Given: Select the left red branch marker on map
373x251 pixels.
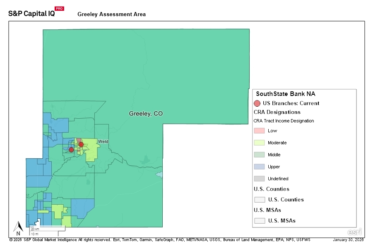Looking at the screenshot, I should click(x=71, y=150).
